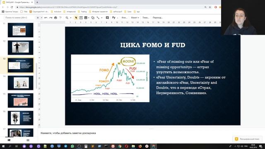Click the Redo arrow icon
Viewport: 265px width, 149px height.
(51, 18)
